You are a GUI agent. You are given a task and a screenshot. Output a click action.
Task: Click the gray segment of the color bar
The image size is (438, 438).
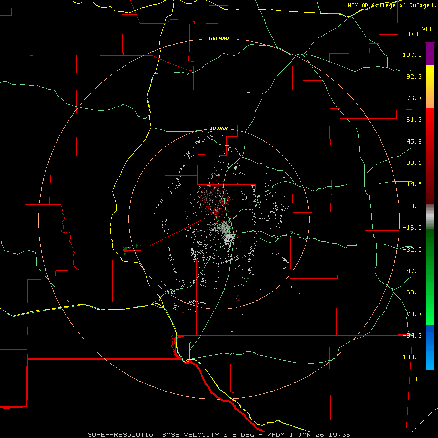[430, 217]
